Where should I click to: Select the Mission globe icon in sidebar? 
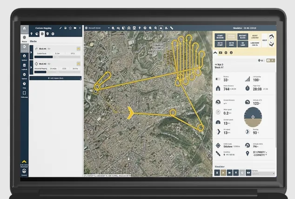[x=25, y=38]
